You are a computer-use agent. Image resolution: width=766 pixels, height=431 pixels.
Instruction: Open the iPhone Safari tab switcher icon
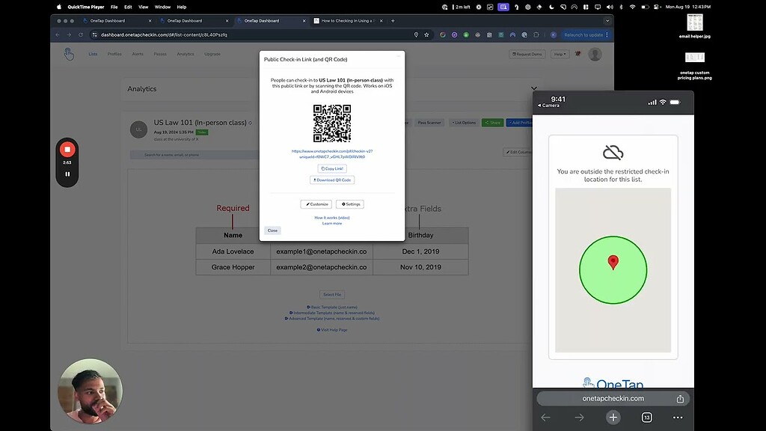pyautogui.click(x=646, y=417)
